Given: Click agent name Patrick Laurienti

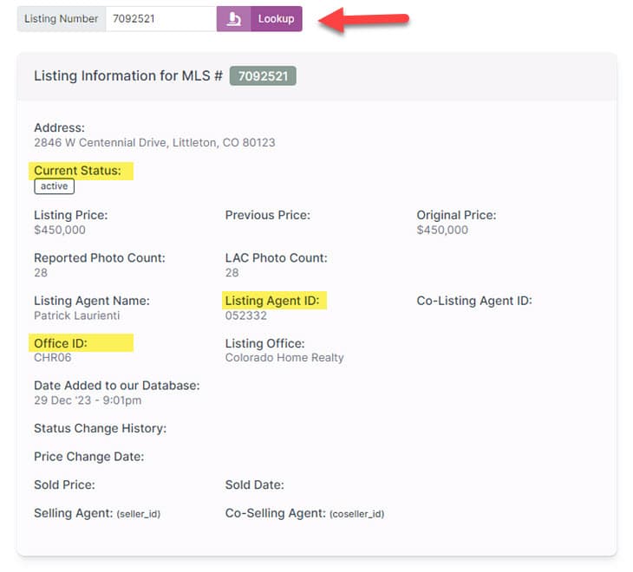Looking at the screenshot, I should pyautogui.click(x=76, y=315).
